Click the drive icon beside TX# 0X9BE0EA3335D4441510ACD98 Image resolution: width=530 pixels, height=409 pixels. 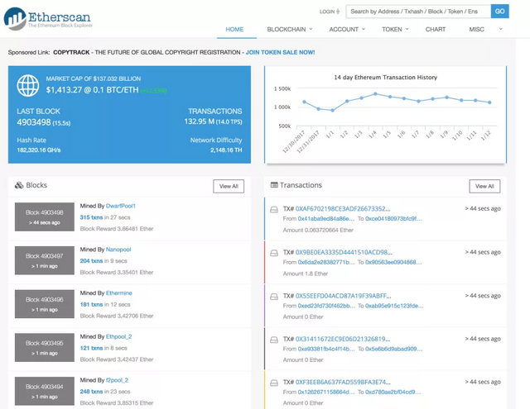[274, 253]
